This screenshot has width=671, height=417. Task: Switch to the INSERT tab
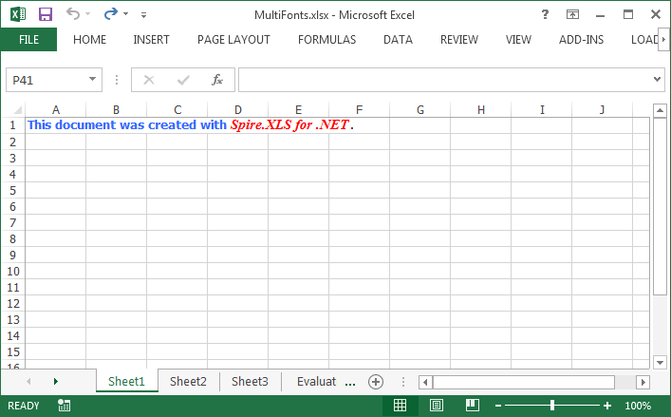point(151,39)
